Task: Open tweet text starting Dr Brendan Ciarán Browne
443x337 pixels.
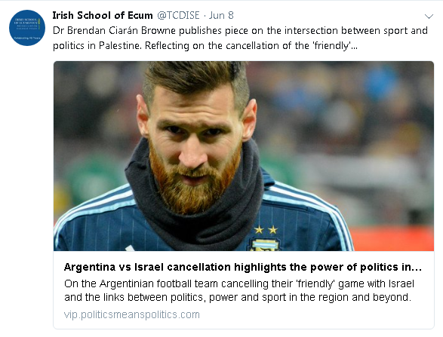Action: tap(240, 38)
